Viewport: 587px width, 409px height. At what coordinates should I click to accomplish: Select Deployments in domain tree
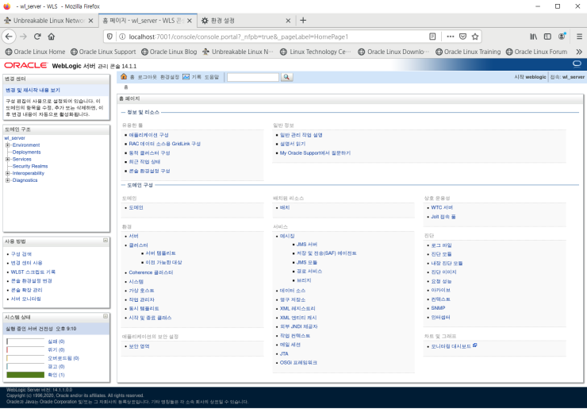pyautogui.click(x=26, y=152)
